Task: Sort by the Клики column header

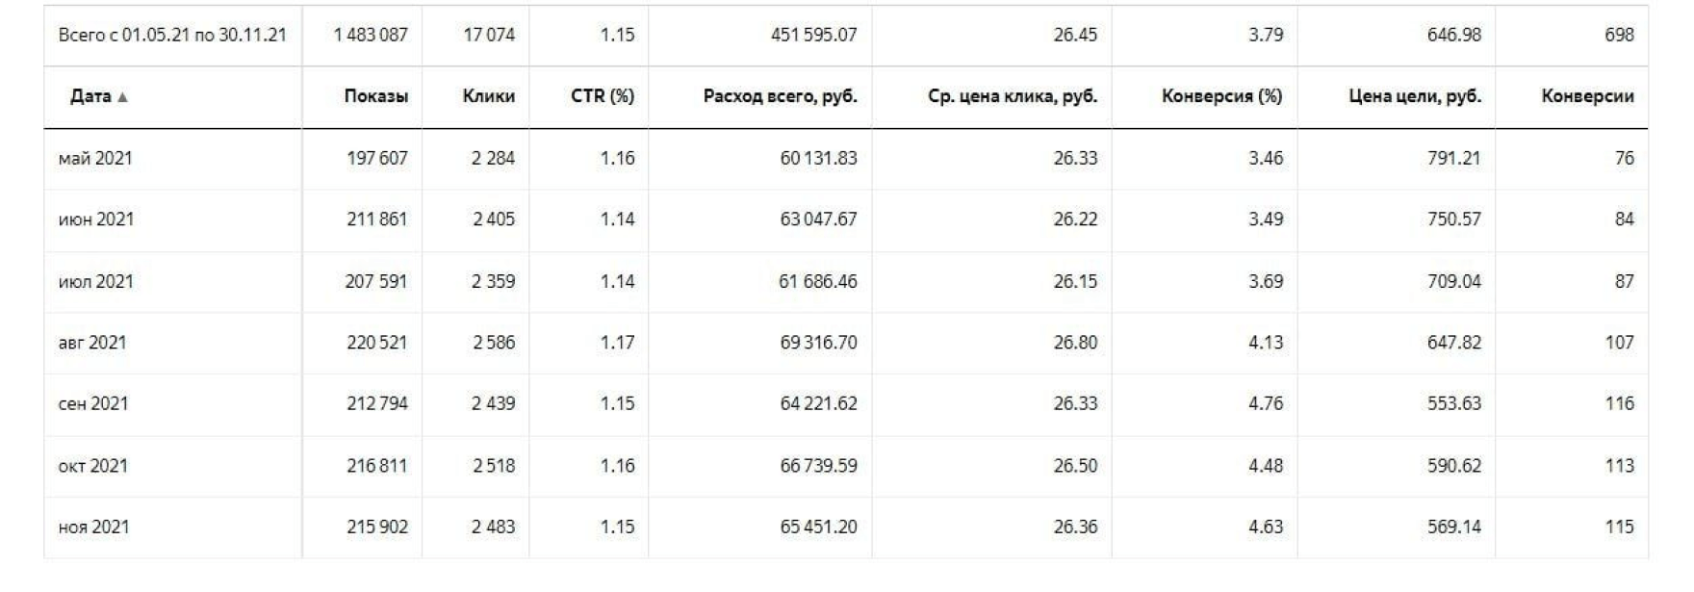Action: pos(488,96)
